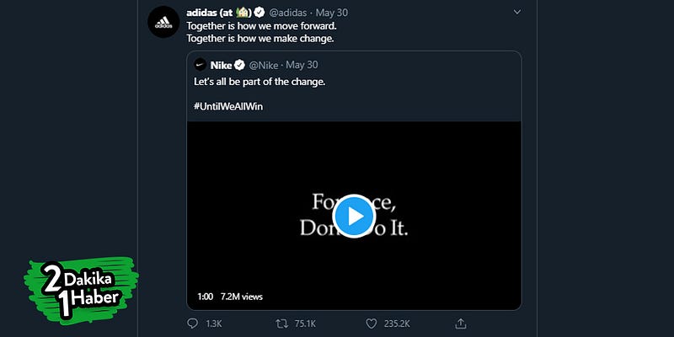Share the tweet via upload icon
Viewport: 674px width, 337px height.
point(460,324)
